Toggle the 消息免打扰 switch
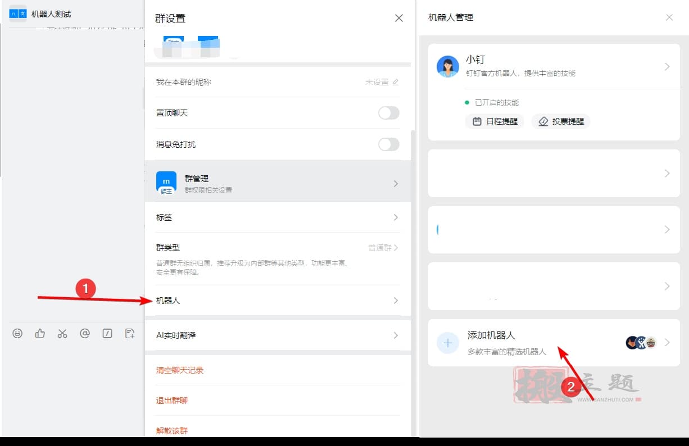This screenshot has height=446, width=689. click(388, 144)
